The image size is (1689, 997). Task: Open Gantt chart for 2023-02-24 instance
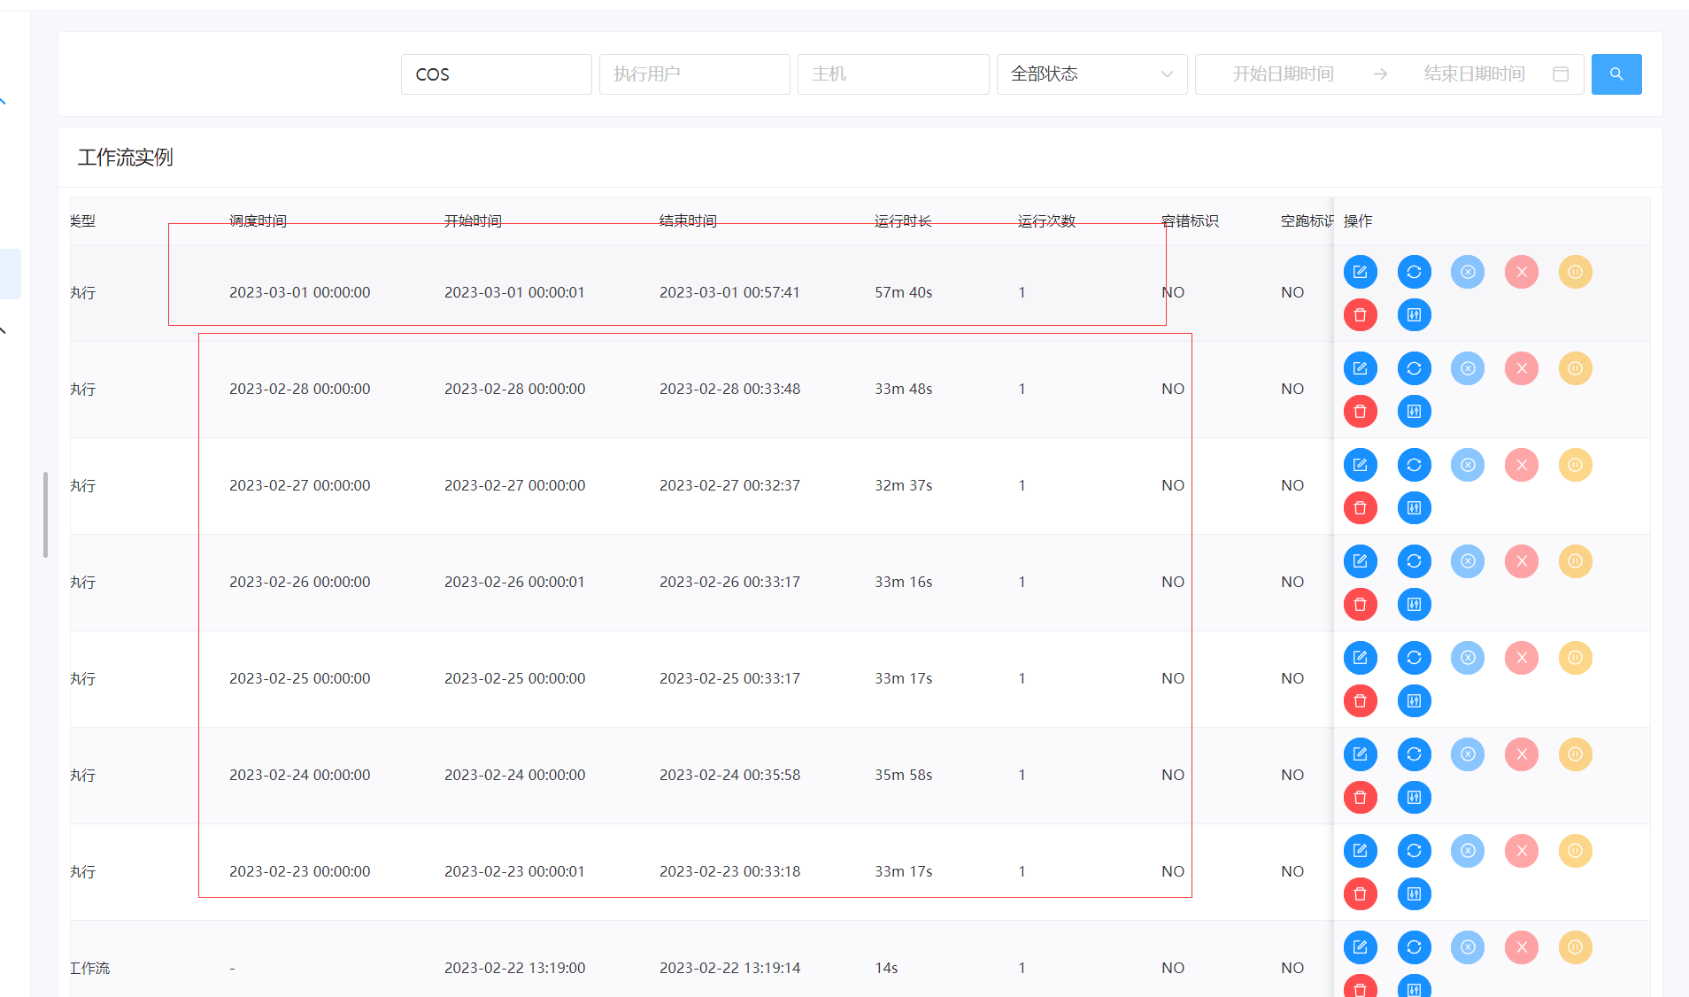pos(1414,798)
